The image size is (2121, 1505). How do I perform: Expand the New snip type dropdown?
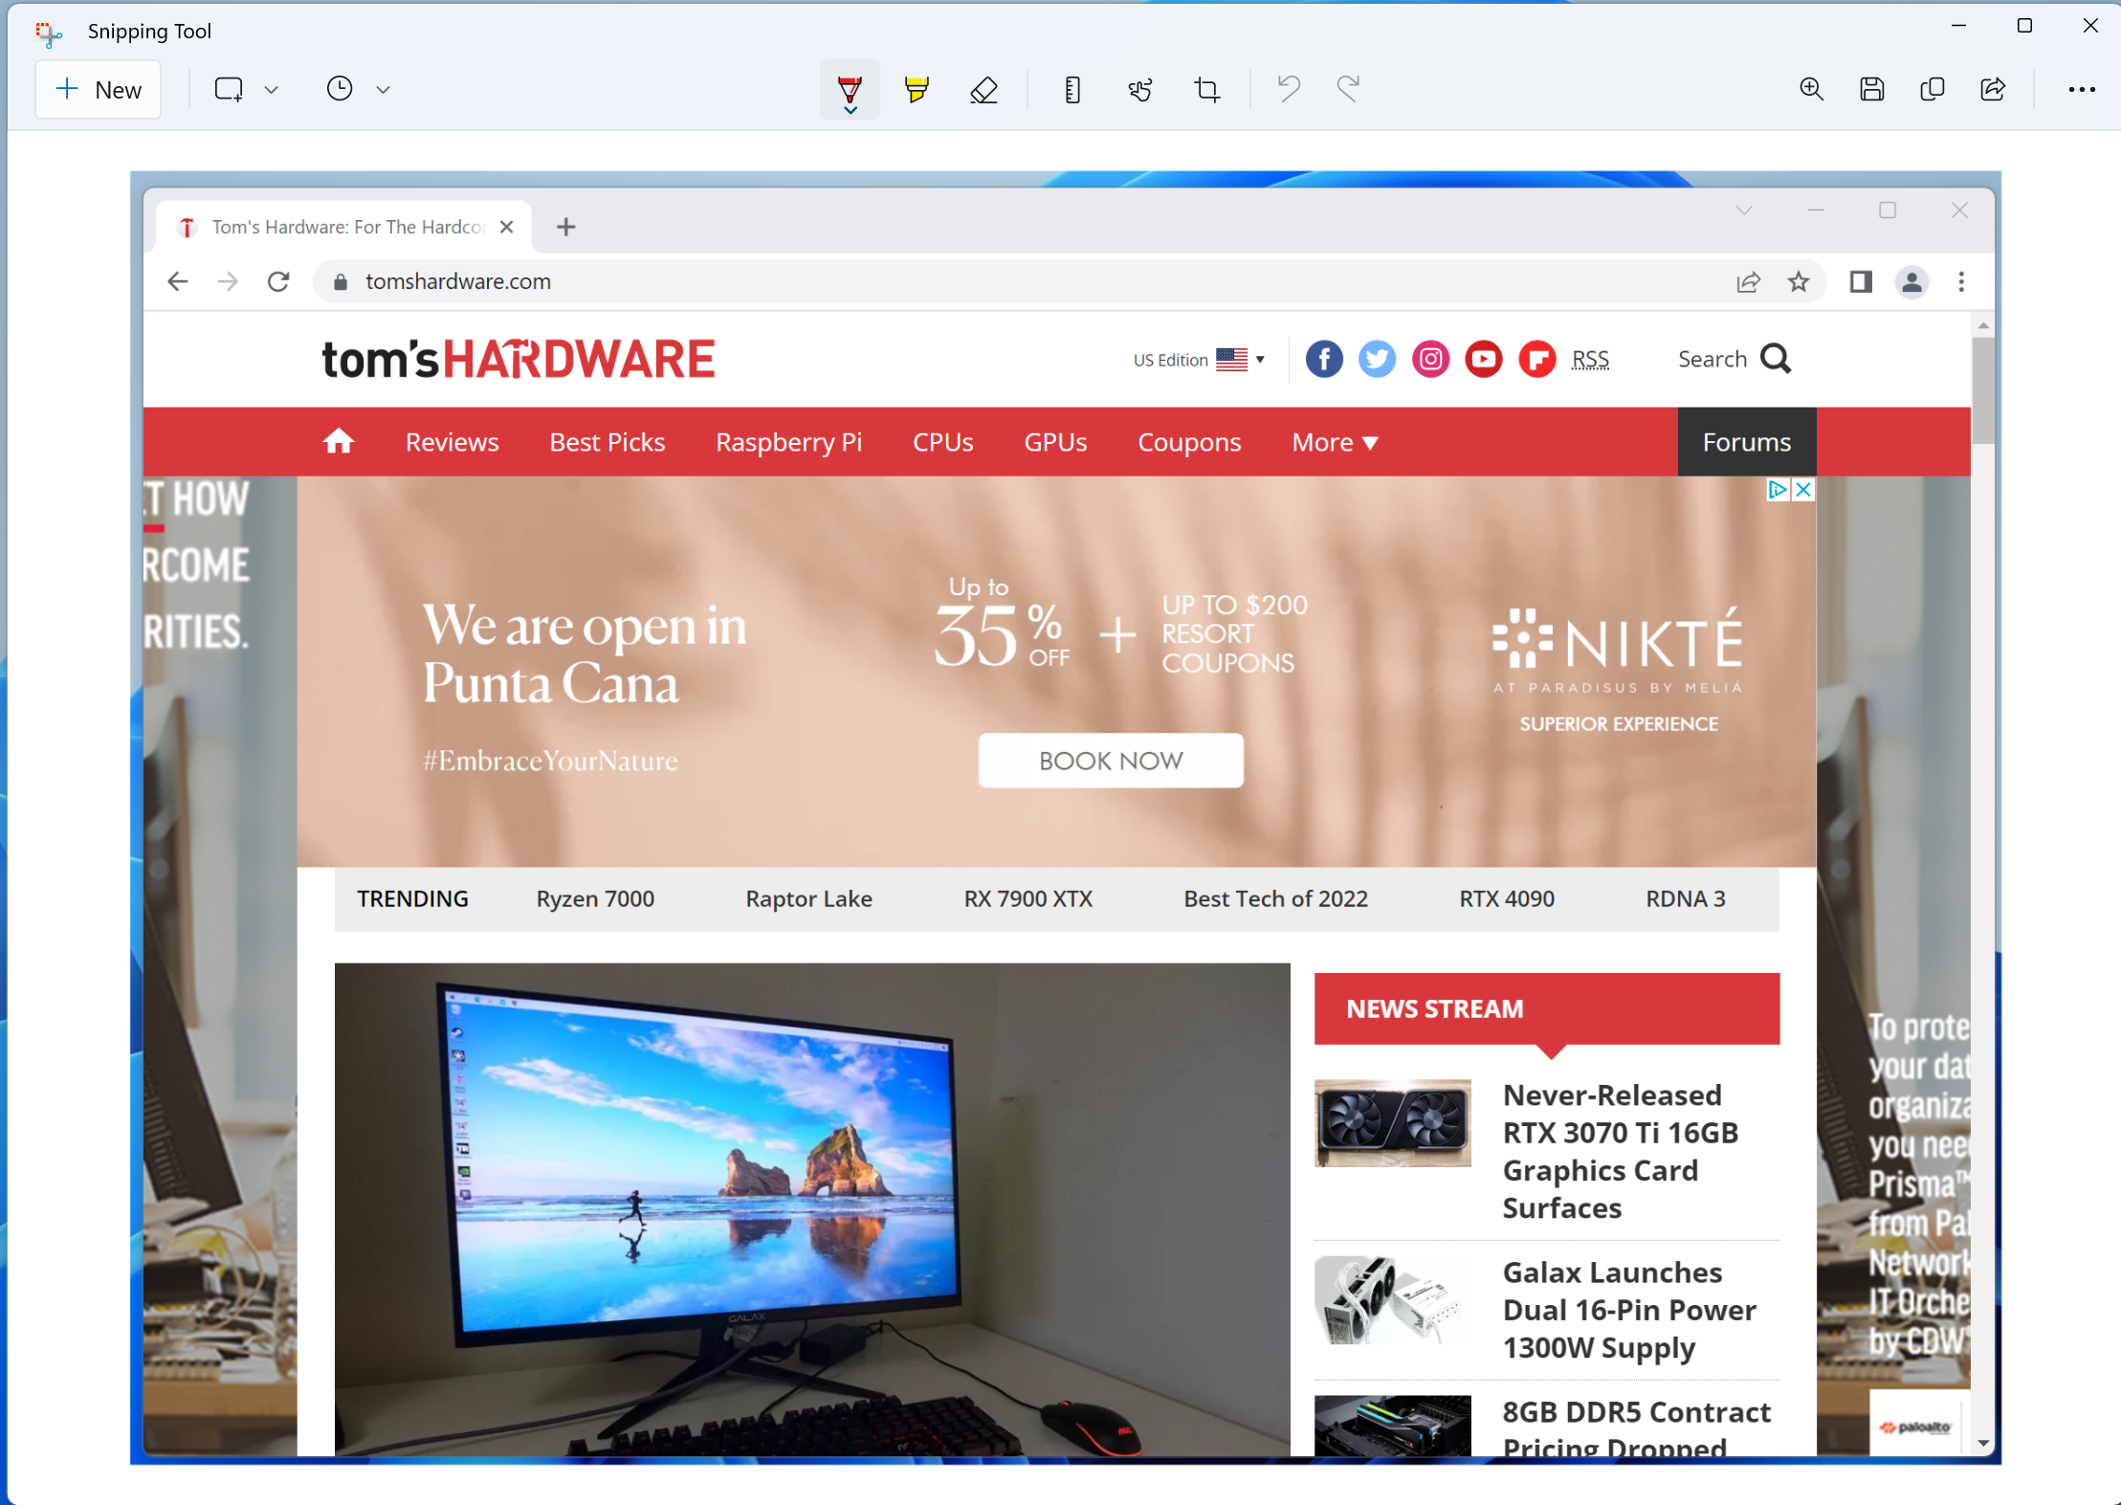(x=271, y=88)
